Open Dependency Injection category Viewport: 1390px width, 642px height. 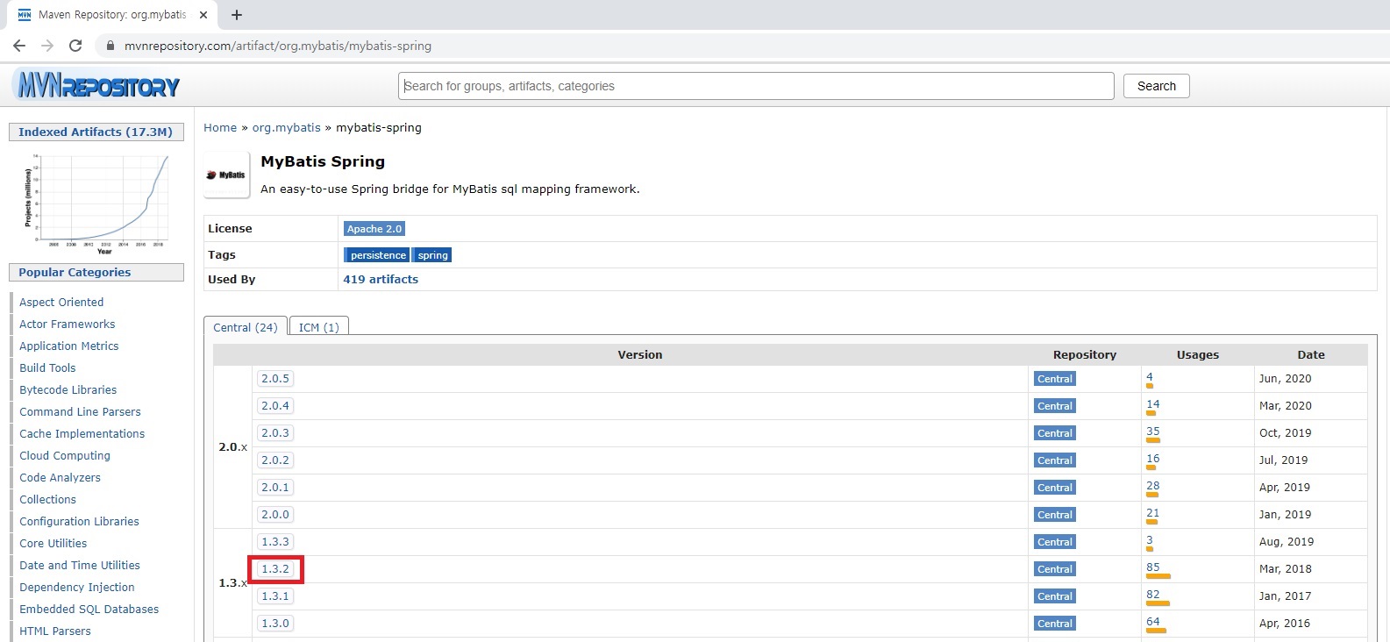(x=77, y=588)
